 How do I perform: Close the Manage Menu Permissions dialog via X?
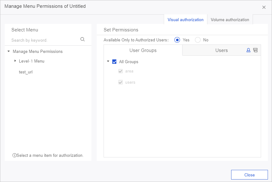tap(264, 7)
